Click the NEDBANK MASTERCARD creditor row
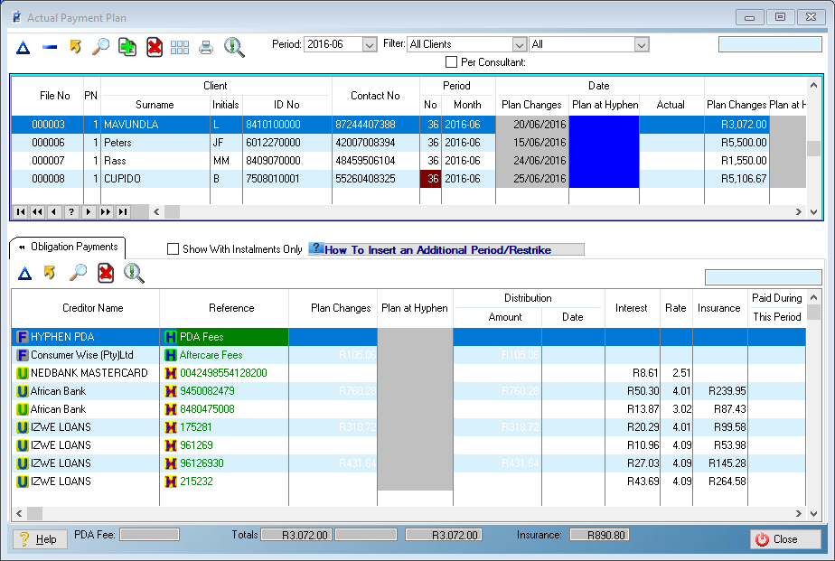 coord(89,373)
